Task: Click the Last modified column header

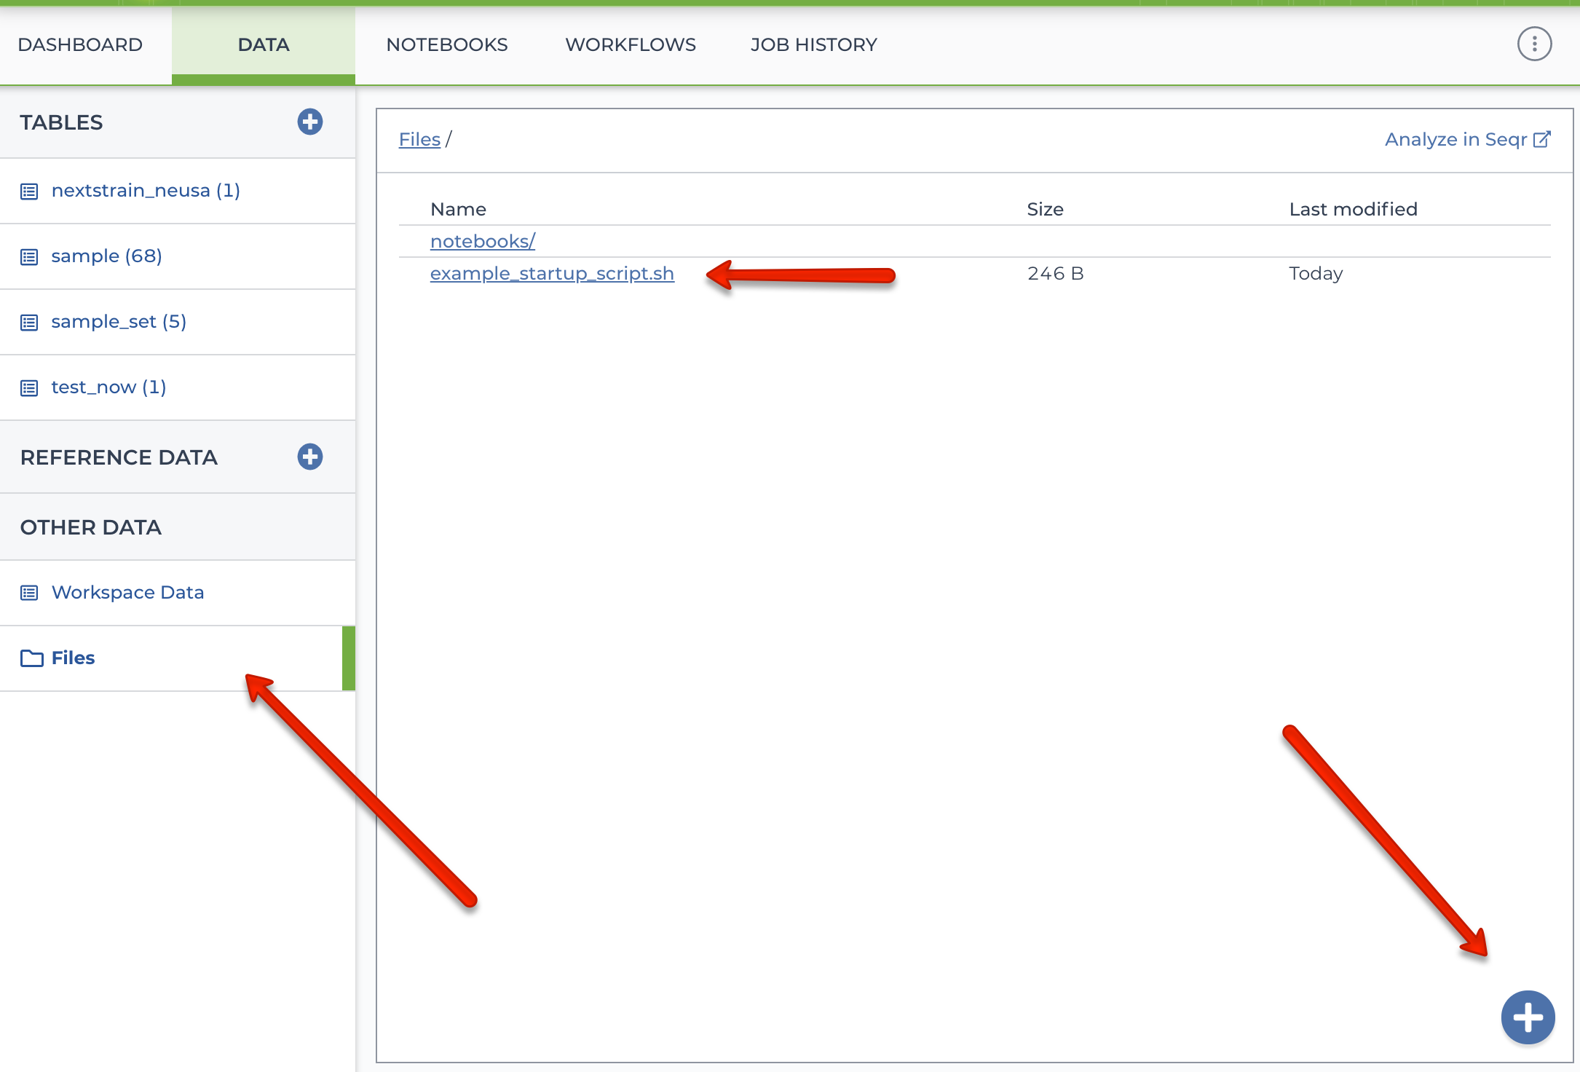Action: (1353, 209)
